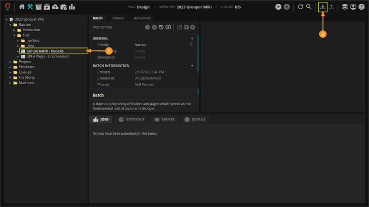Open the Imports cloud upload icon
The image size is (369, 207).
[x=55, y=7]
